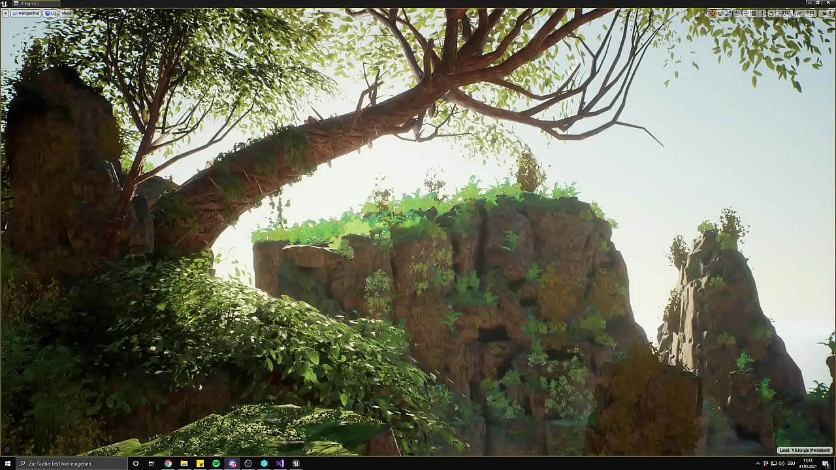Image resolution: width=836 pixels, height=470 pixels.
Task: Click the Show button in viewport
Action: pyautogui.click(x=67, y=13)
